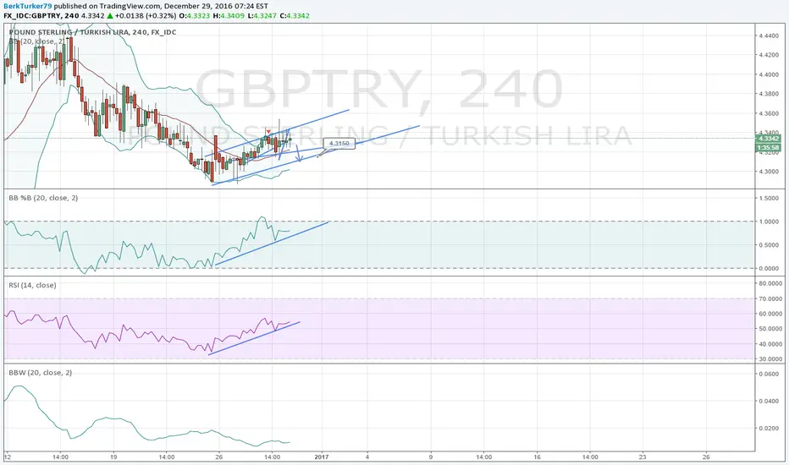Click the 0.0600 level on the BBW axis
Image resolution: width=789 pixels, height=465 pixels.
(x=769, y=374)
